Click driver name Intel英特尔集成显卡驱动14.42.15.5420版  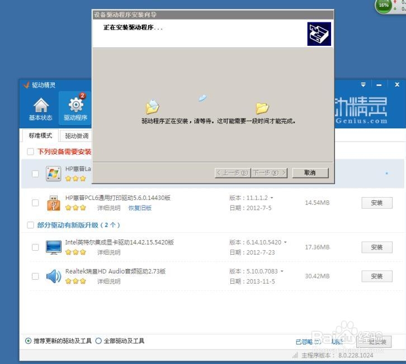pos(119,242)
